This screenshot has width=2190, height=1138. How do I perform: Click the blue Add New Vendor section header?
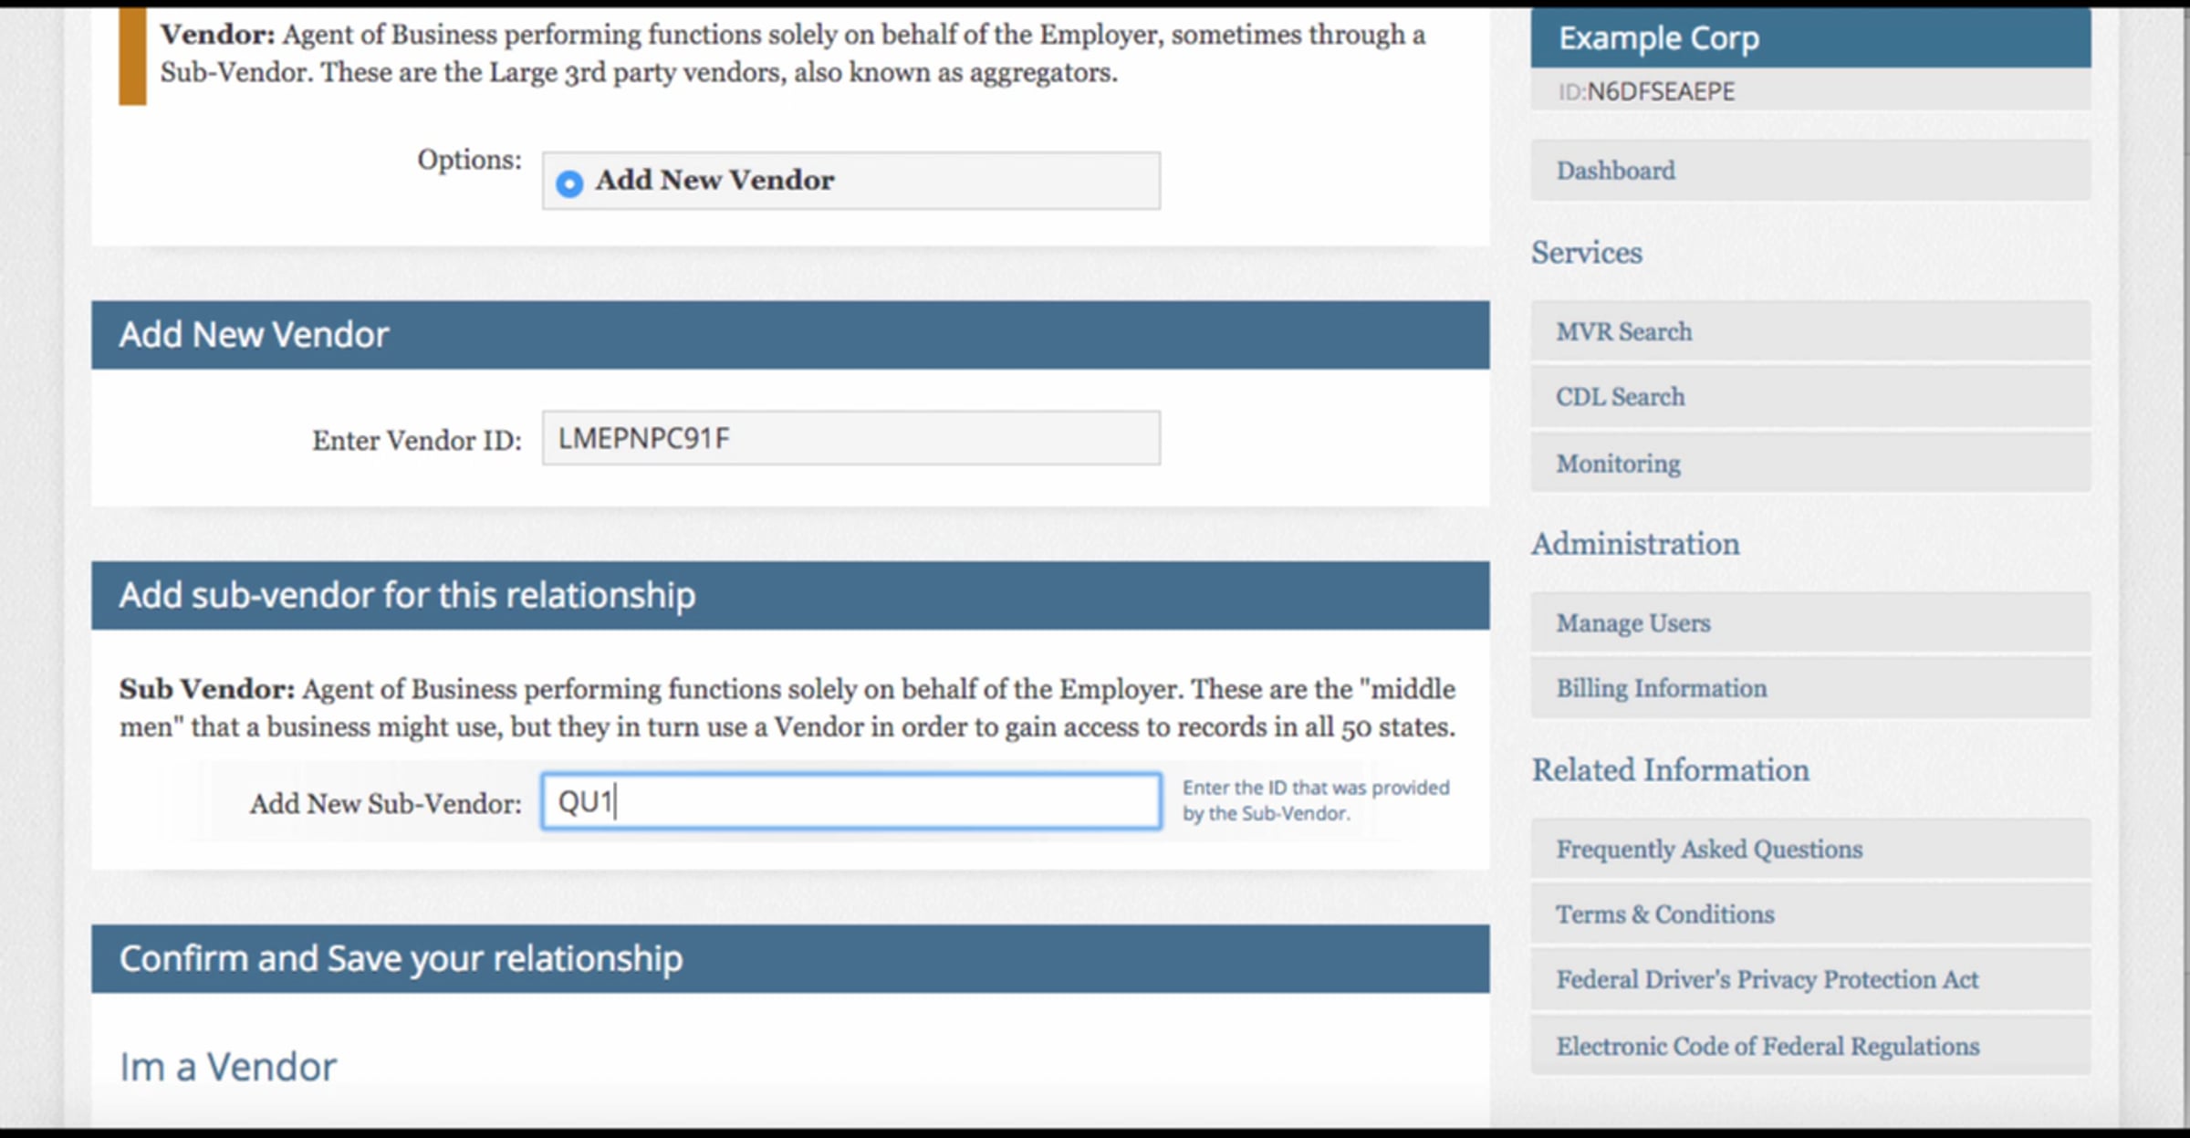point(254,335)
